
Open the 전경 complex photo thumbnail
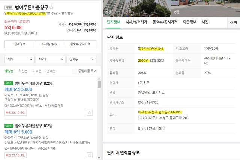tap(136, 8)
